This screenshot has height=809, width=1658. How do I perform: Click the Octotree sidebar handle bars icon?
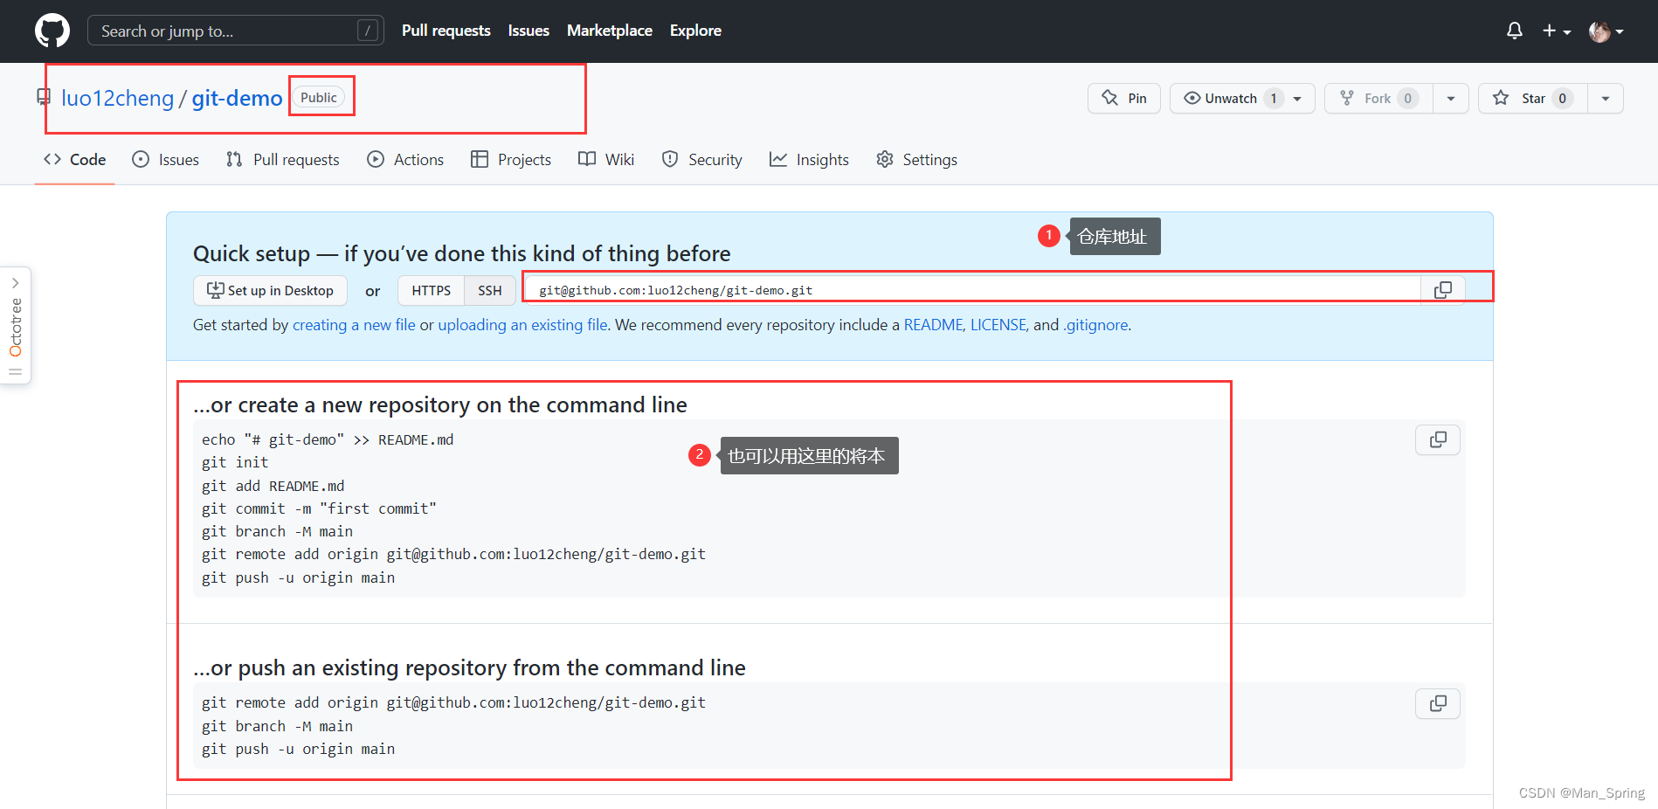16,372
